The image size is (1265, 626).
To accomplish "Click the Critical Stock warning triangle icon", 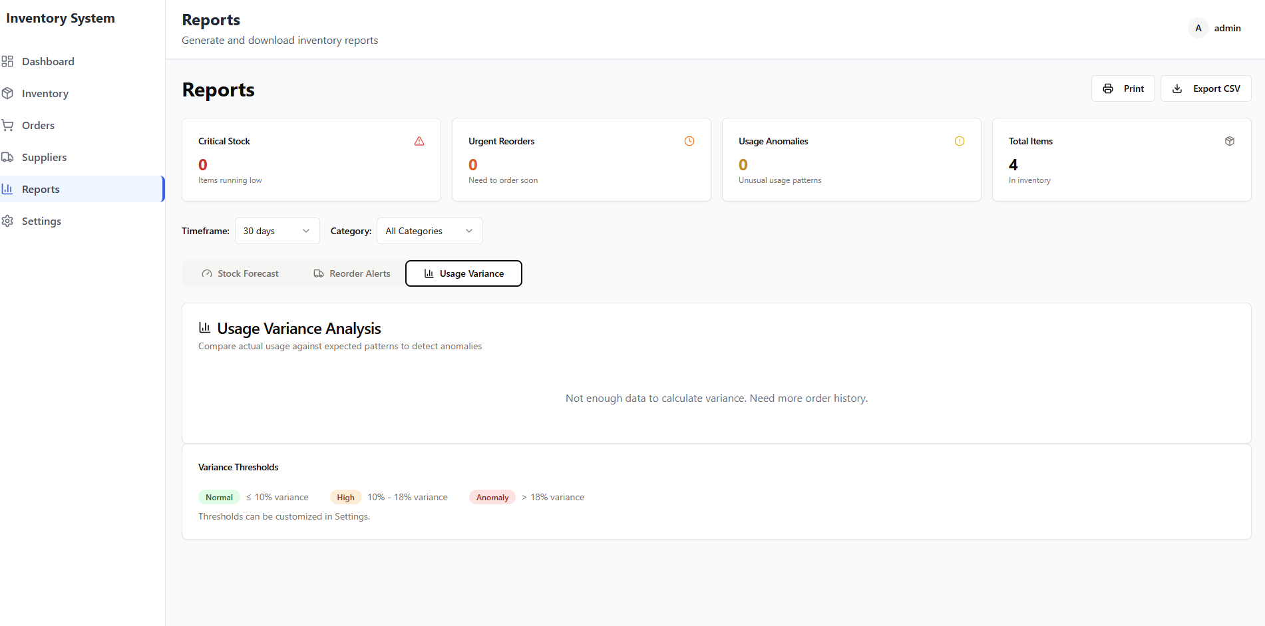I will (x=419, y=141).
